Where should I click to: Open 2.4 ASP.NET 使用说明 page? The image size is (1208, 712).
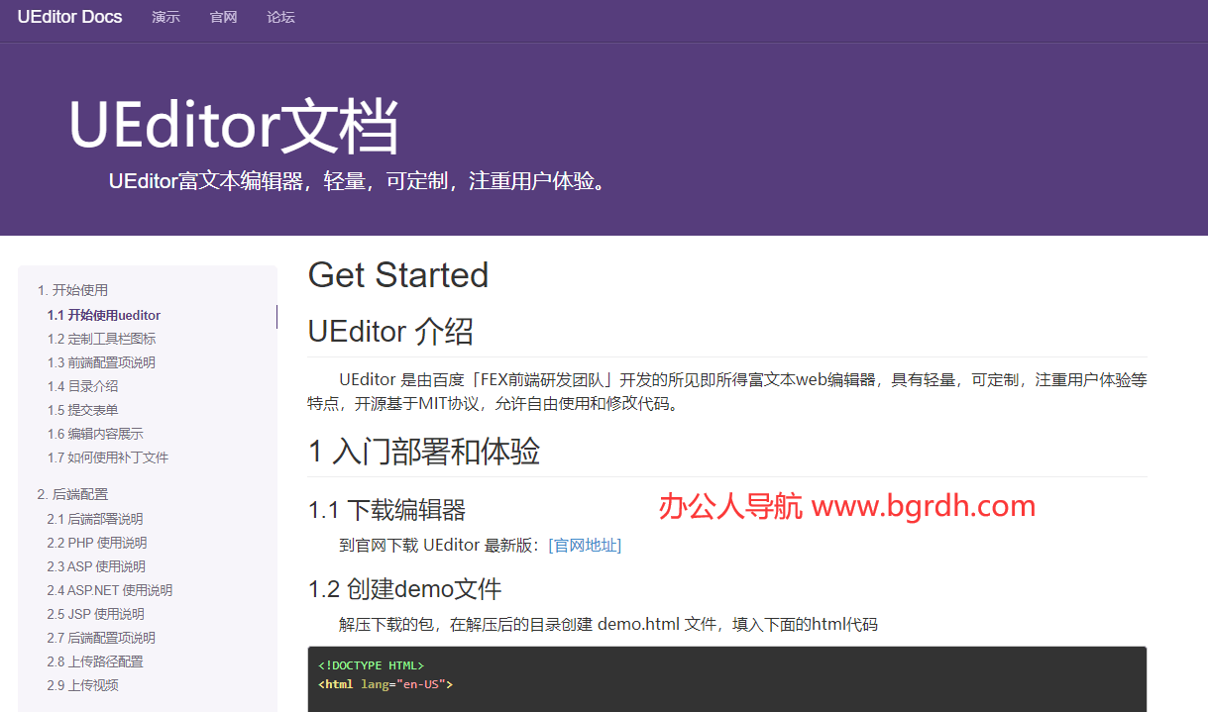107,589
